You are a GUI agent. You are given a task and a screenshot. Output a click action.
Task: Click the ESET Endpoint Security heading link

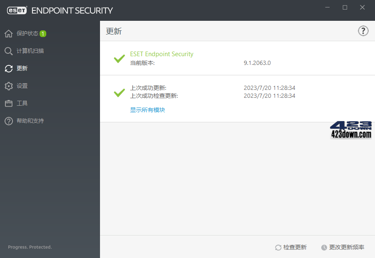162,54
